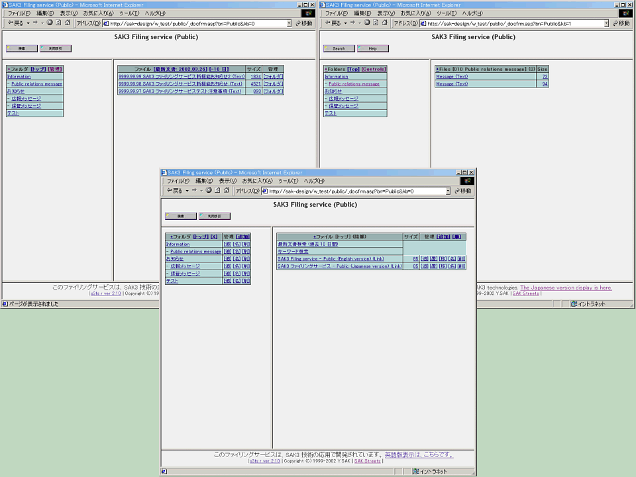Click the Forward arrow in the top-left window toolbar
Screen dimensions: 636x477
tap(35, 23)
